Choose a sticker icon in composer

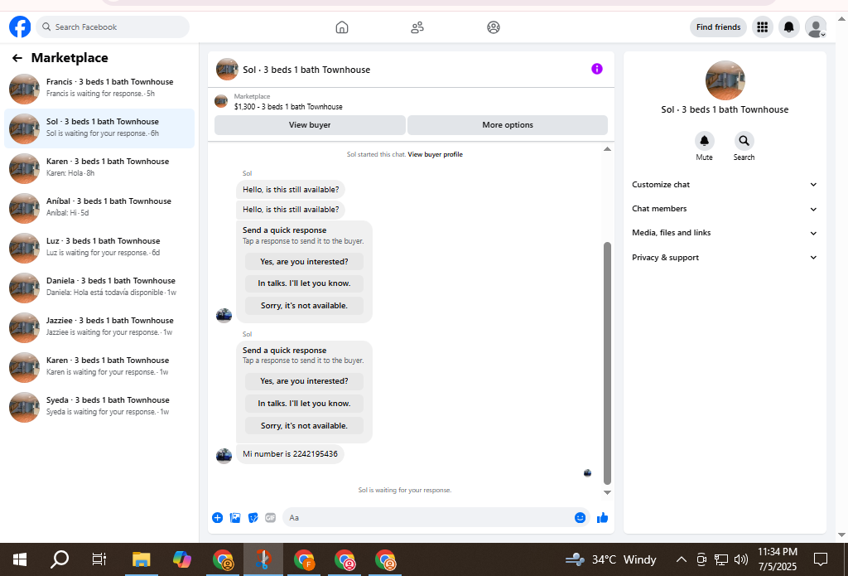(253, 517)
